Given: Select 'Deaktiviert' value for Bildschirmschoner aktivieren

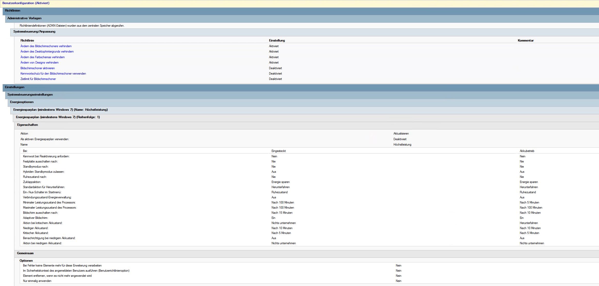Looking at the screenshot, I should [x=275, y=68].
